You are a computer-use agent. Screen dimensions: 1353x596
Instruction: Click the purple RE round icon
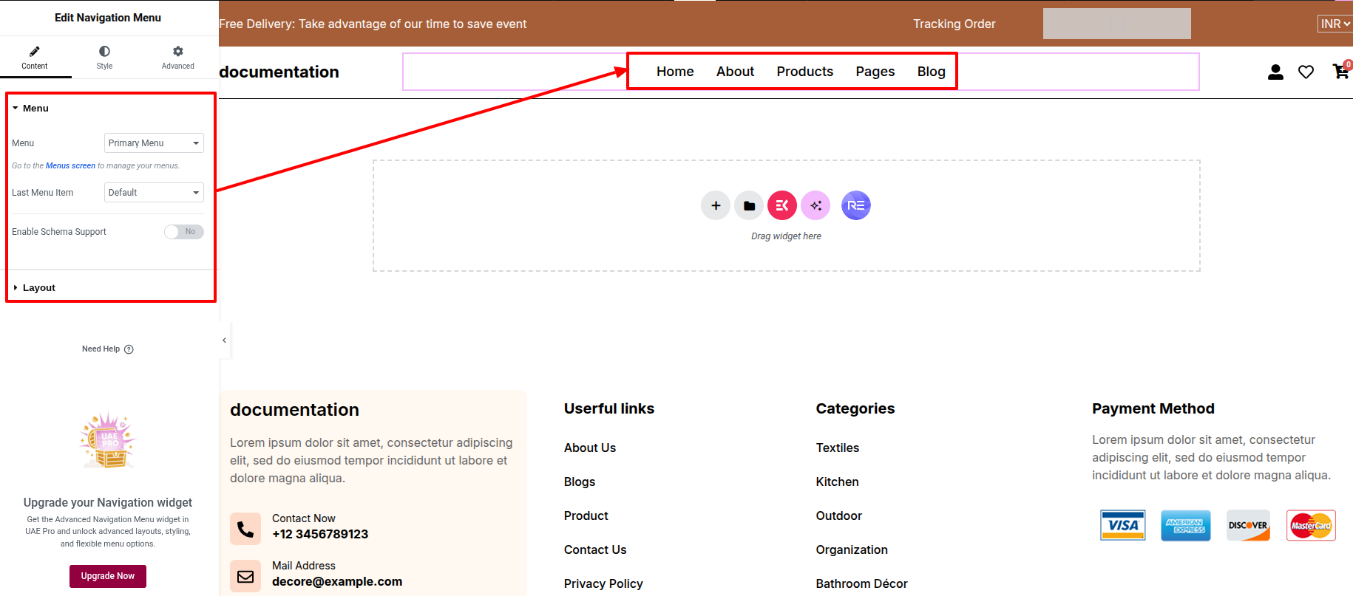coord(855,205)
